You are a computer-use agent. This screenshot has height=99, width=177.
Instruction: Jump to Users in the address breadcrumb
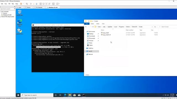tap(99, 27)
